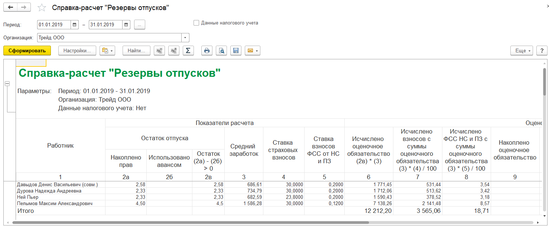Open print preview icon
Viewport: 549px width, 227px height.
221,51
